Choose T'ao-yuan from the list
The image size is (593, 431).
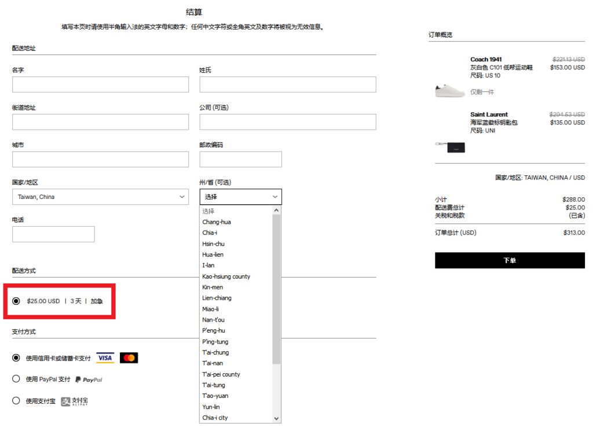pos(236,396)
